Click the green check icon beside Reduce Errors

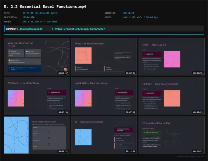pos(9,60)
